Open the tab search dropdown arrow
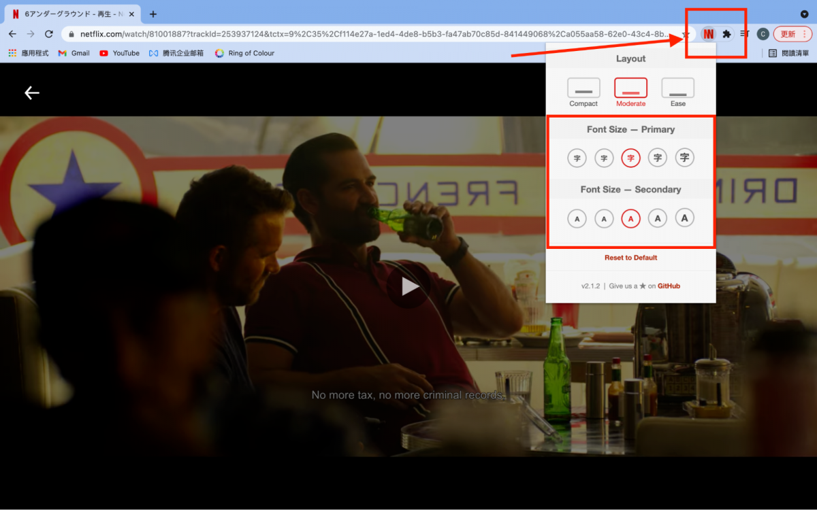This screenshot has height=510, width=817. [x=804, y=14]
